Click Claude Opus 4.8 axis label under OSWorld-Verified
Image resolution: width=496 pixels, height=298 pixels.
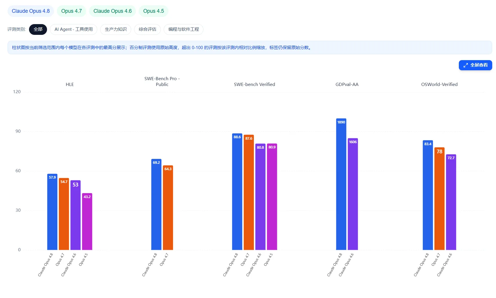pyautogui.click(x=421, y=265)
